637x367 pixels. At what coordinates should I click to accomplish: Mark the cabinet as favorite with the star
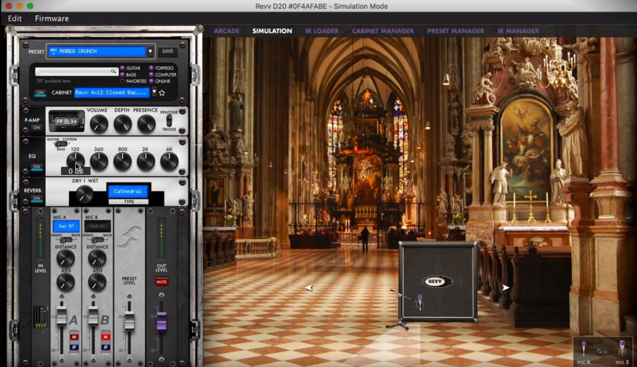coord(162,93)
